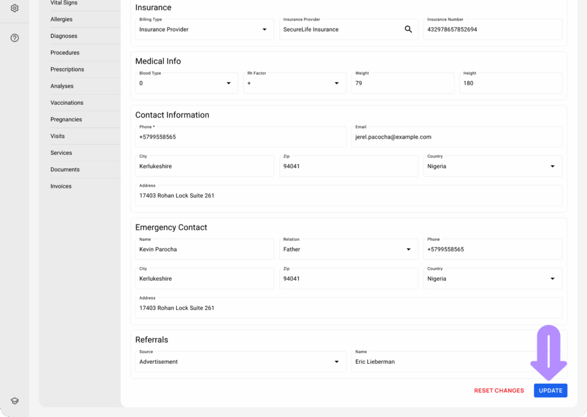Search insurance provider with magnifier icon

click(408, 29)
